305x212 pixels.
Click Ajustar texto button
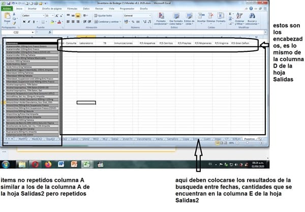(103, 16)
